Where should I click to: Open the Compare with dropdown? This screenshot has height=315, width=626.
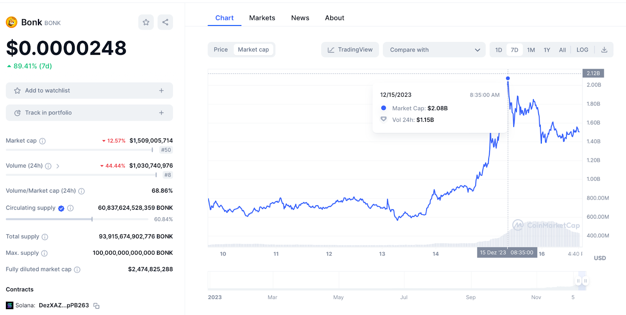click(434, 50)
